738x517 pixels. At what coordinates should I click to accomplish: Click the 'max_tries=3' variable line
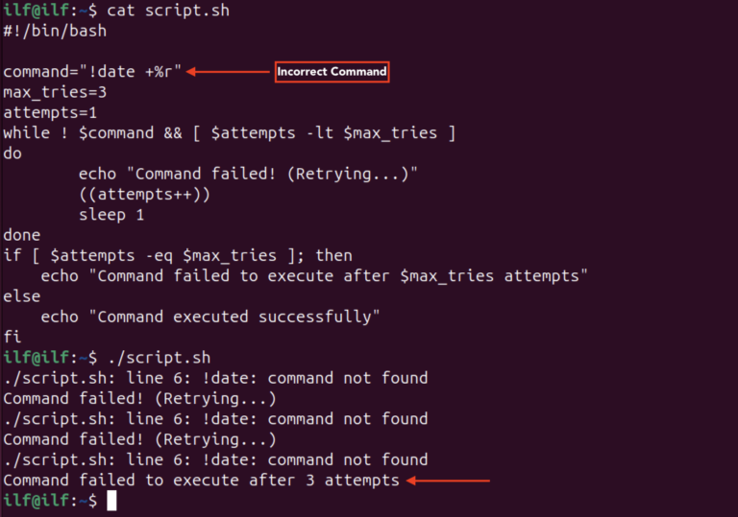click(55, 93)
